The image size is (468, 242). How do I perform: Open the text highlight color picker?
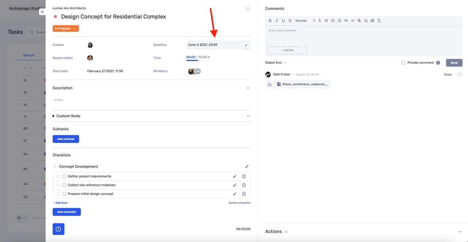[326, 20]
